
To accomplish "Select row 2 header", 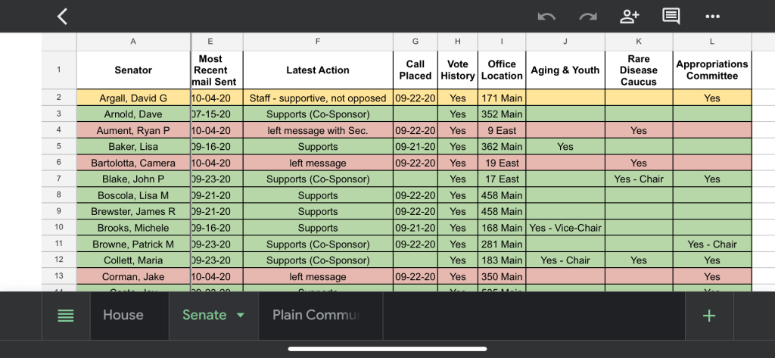I will pos(59,98).
